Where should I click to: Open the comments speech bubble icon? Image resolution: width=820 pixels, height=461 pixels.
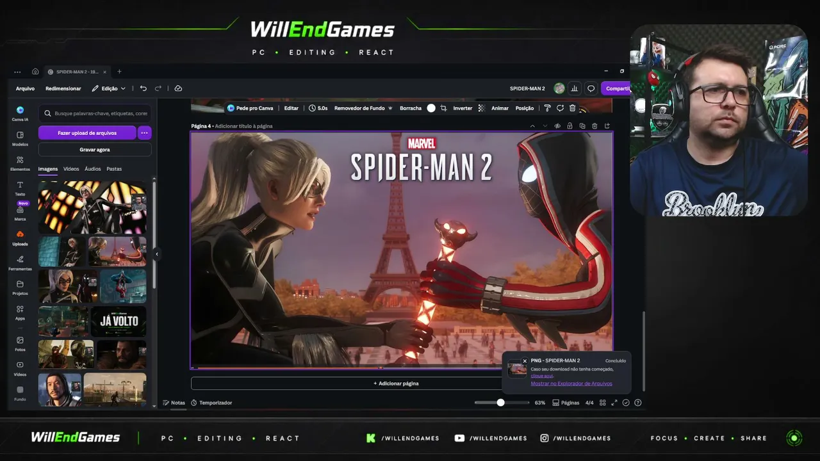(591, 88)
